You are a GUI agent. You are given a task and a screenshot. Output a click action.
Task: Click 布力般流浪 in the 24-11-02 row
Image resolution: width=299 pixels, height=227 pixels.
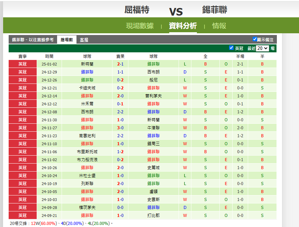coord(87,160)
